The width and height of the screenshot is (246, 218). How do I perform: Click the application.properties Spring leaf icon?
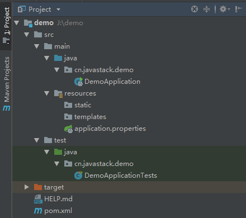[68, 129]
